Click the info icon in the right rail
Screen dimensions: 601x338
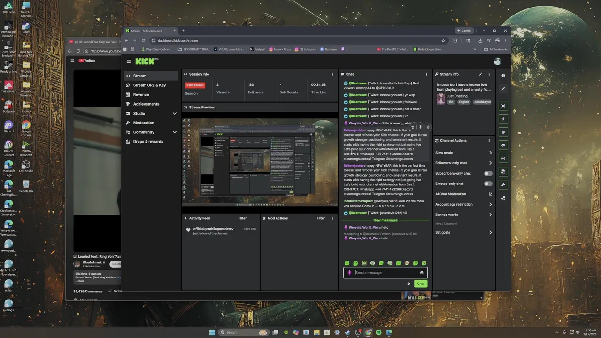[503, 76]
